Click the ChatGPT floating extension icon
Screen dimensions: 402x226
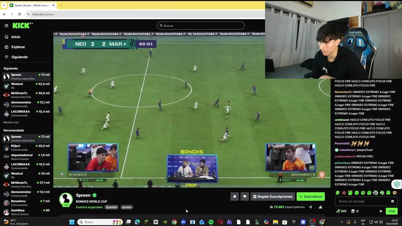(x=397, y=184)
